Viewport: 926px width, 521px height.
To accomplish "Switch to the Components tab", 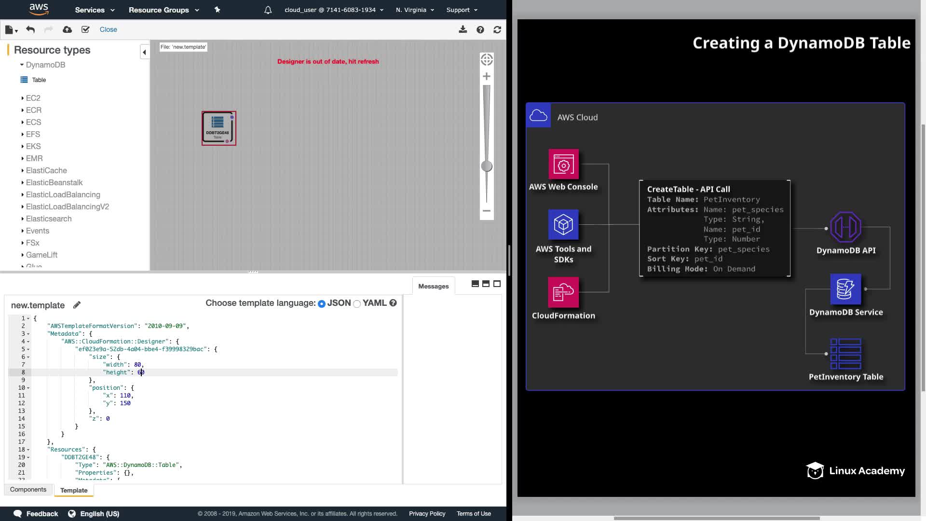I will pyautogui.click(x=28, y=489).
